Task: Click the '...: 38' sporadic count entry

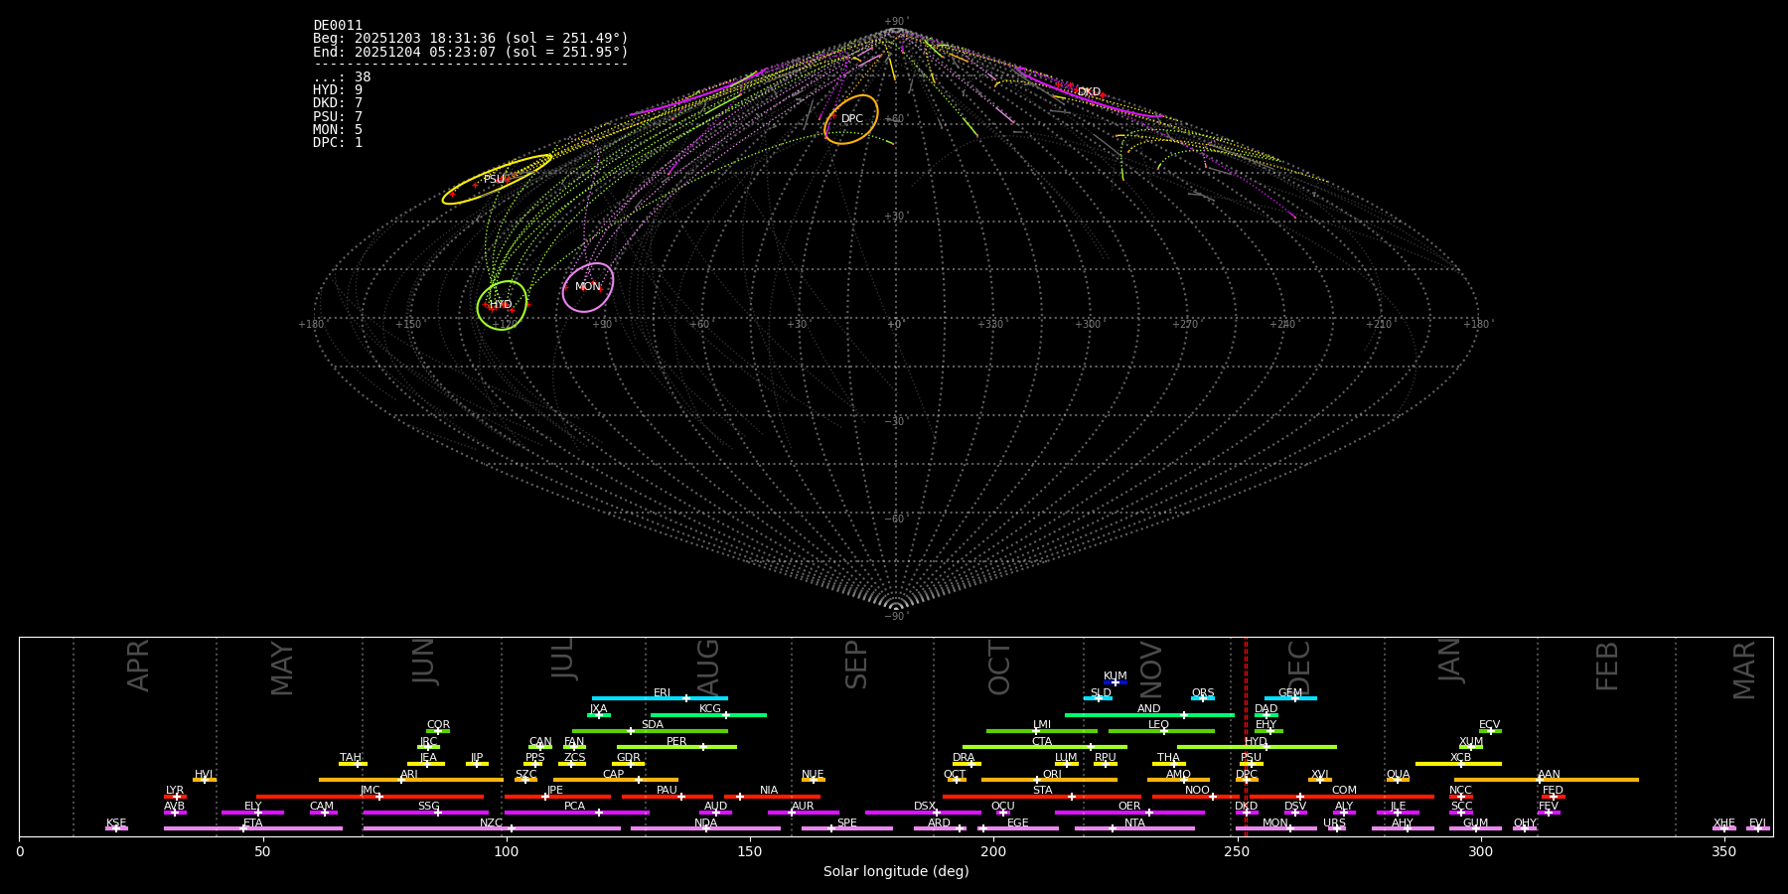Action: point(342,77)
